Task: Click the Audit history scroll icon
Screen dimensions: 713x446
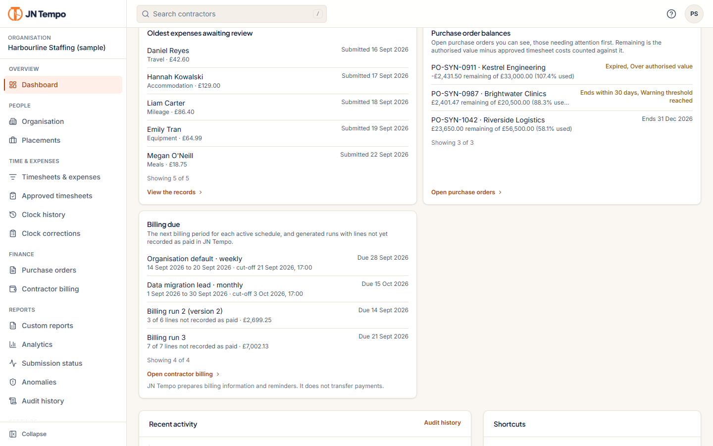Action: (x=13, y=401)
